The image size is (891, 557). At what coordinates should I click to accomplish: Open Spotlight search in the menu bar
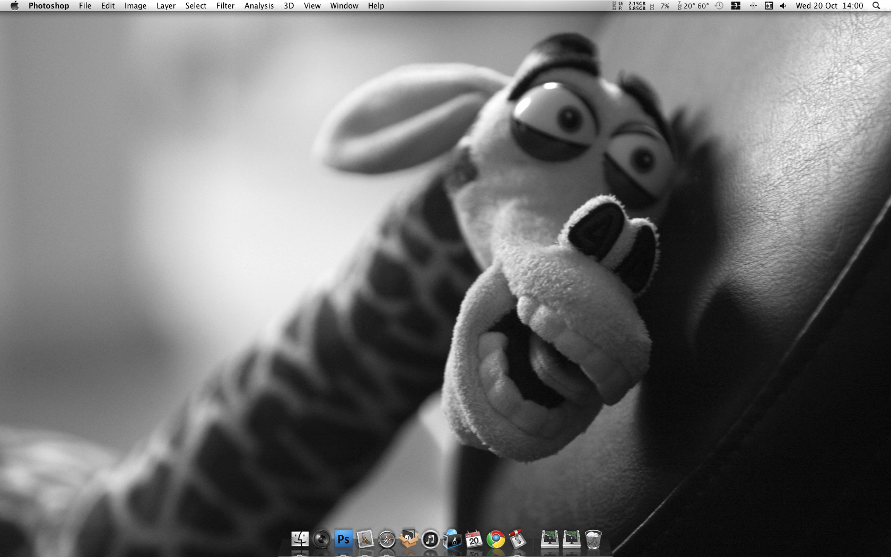tap(876, 6)
